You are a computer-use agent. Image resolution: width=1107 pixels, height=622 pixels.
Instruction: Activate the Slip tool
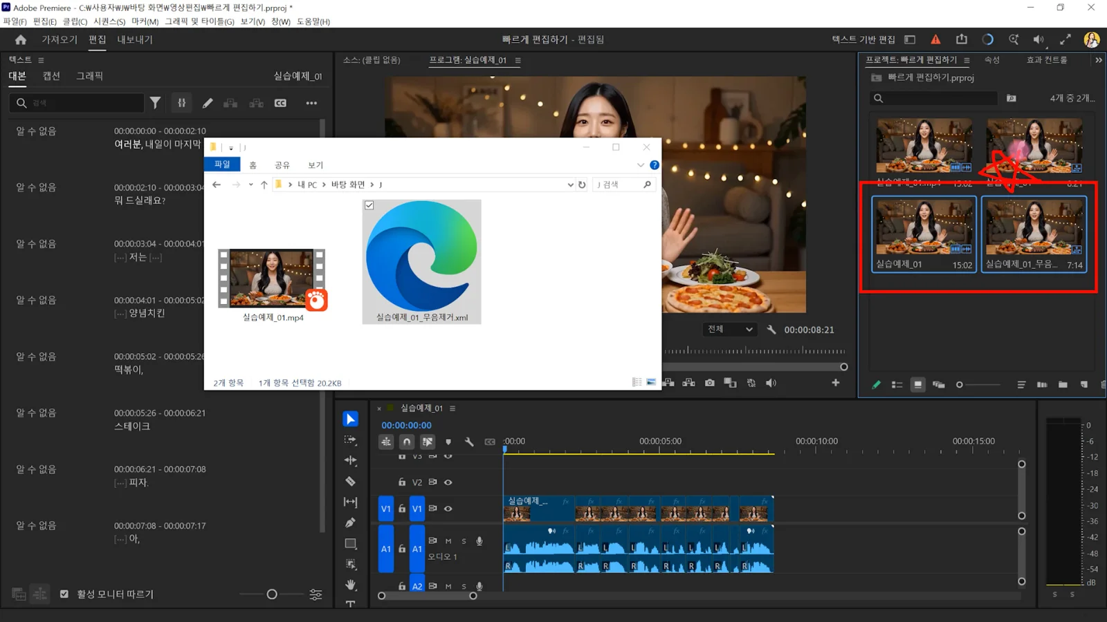click(351, 502)
